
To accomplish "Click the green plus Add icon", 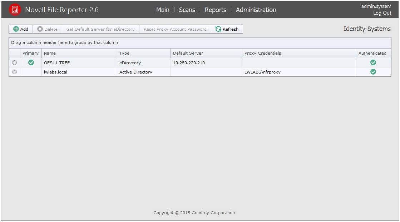I will click(16, 29).
